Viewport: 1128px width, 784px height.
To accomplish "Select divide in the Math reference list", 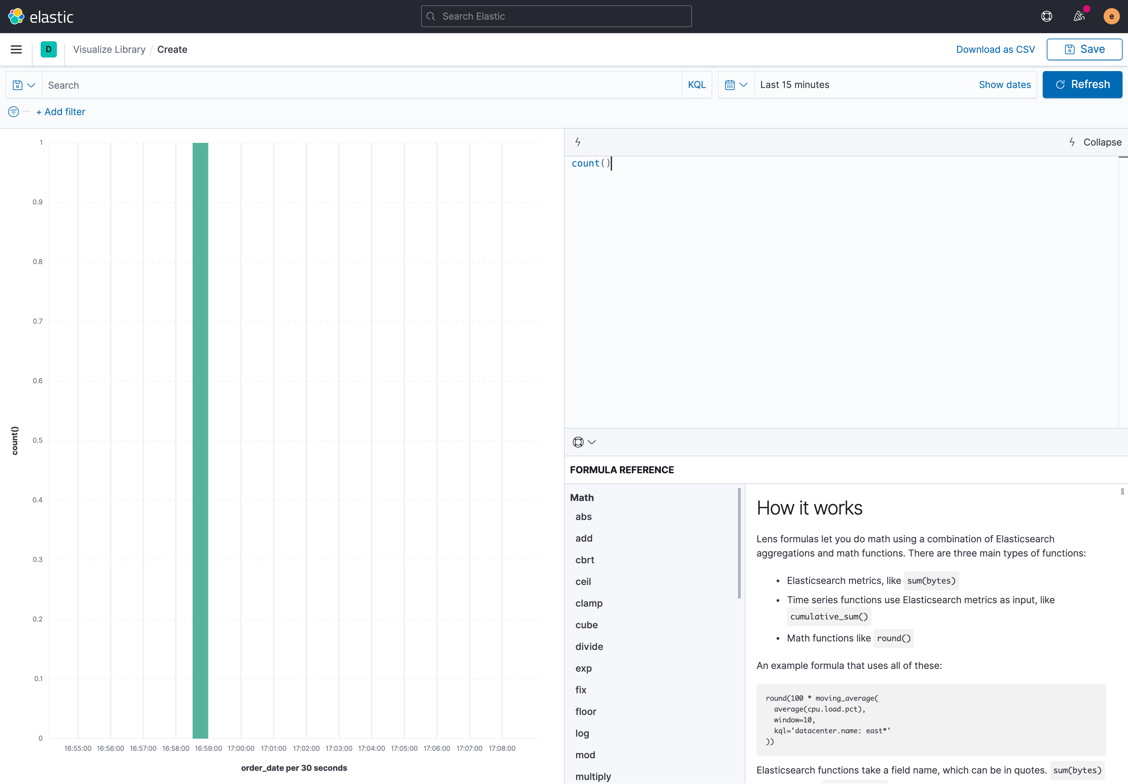I will point(589,647).
